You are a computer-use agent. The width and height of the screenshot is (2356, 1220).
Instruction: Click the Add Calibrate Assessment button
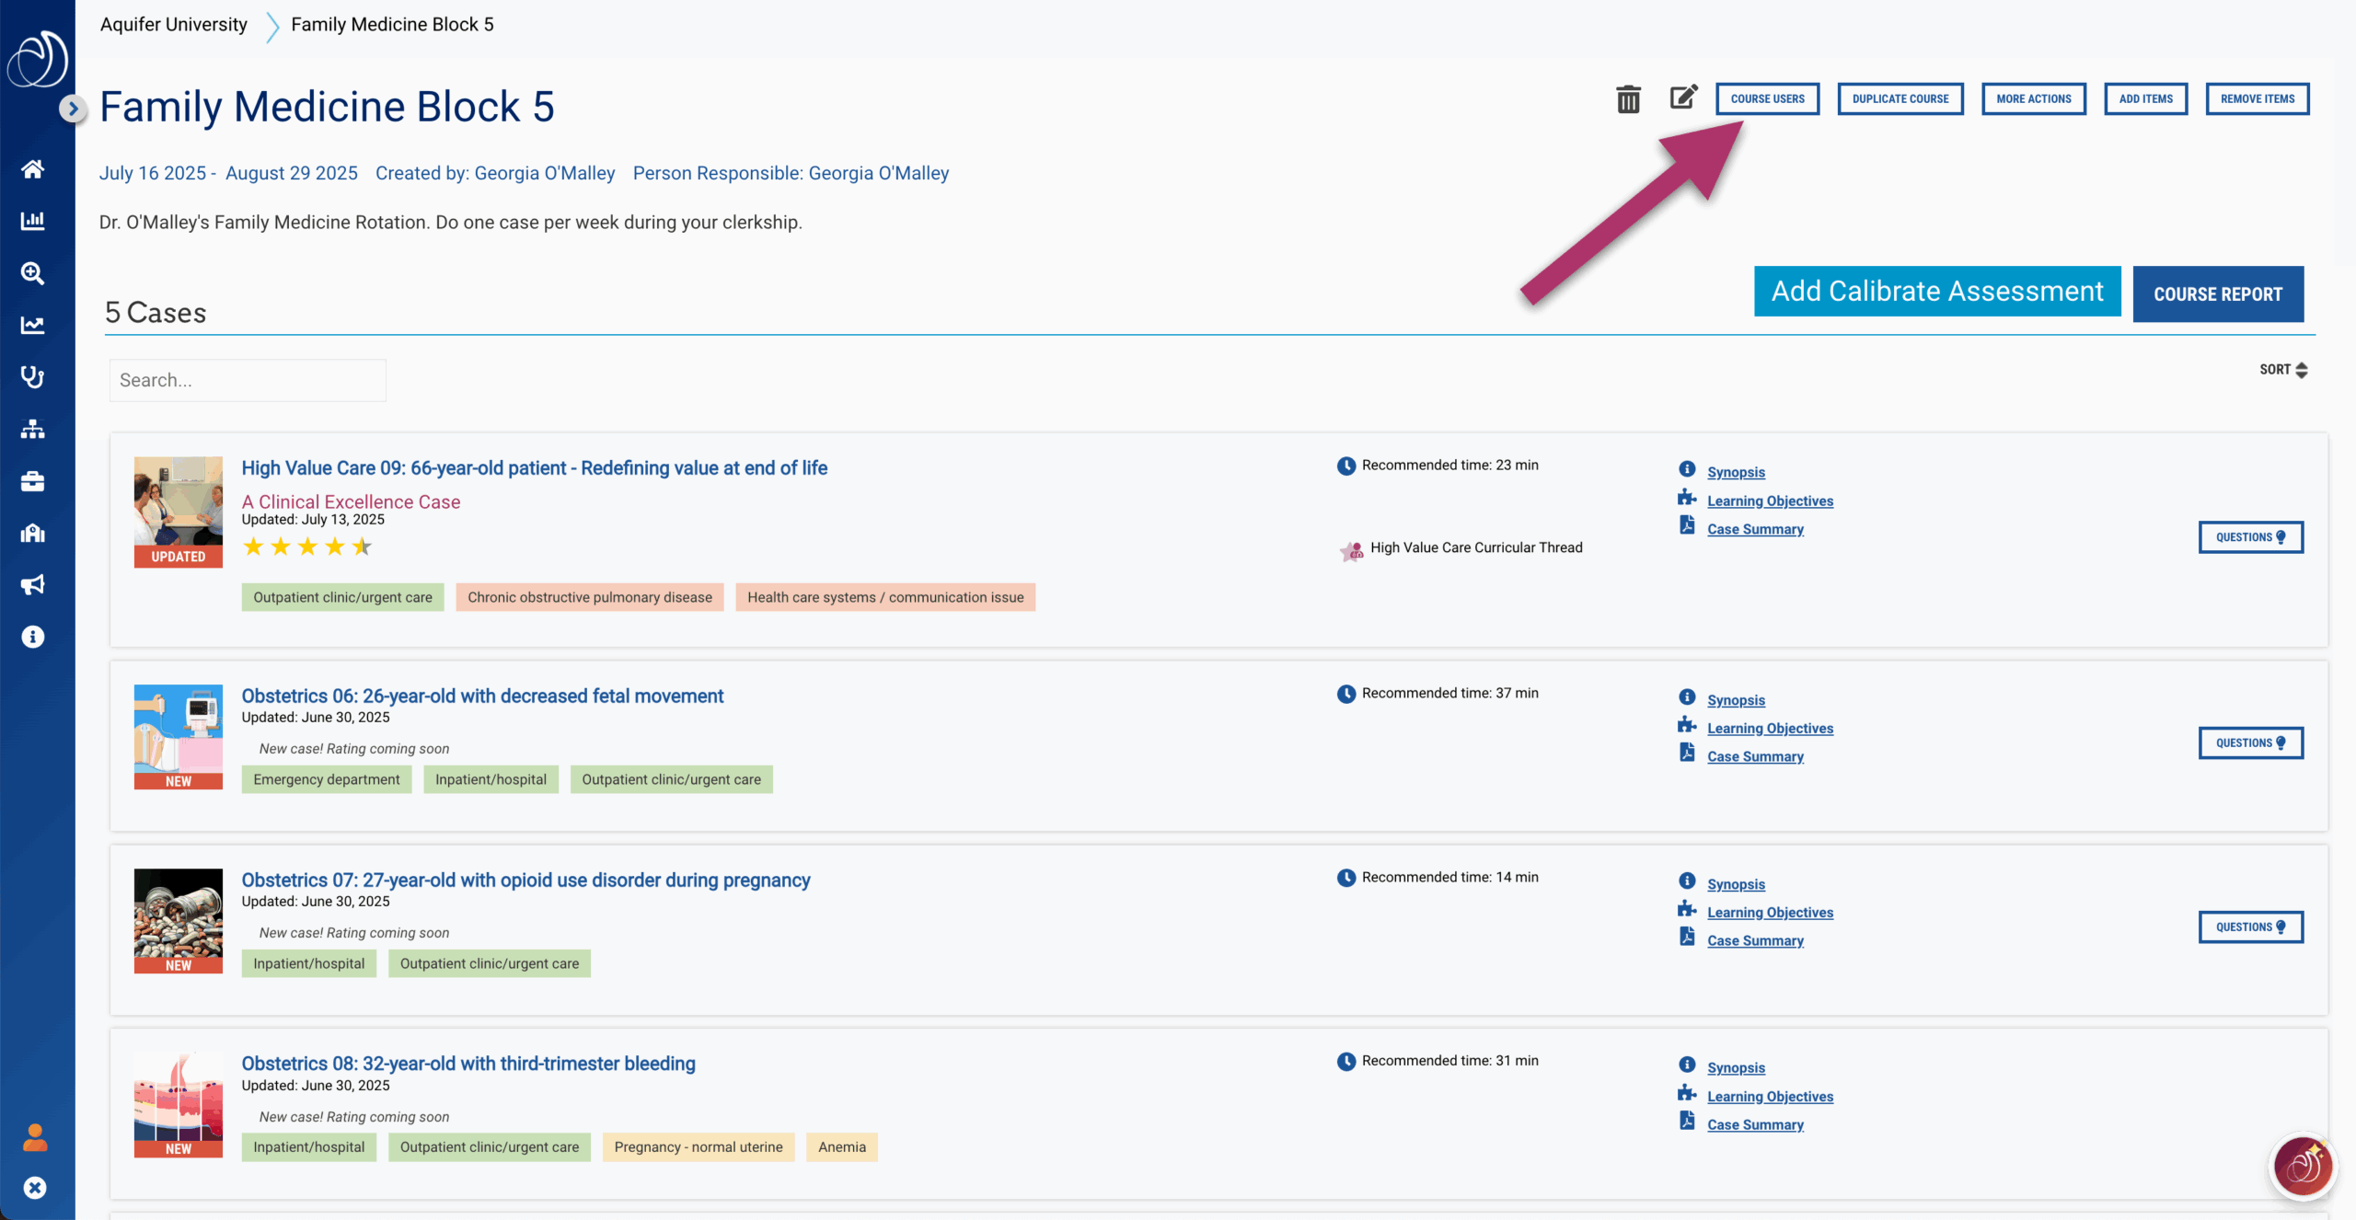1936,292
